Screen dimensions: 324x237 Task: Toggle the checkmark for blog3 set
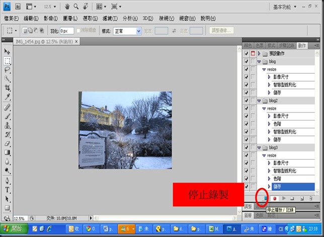247,148
